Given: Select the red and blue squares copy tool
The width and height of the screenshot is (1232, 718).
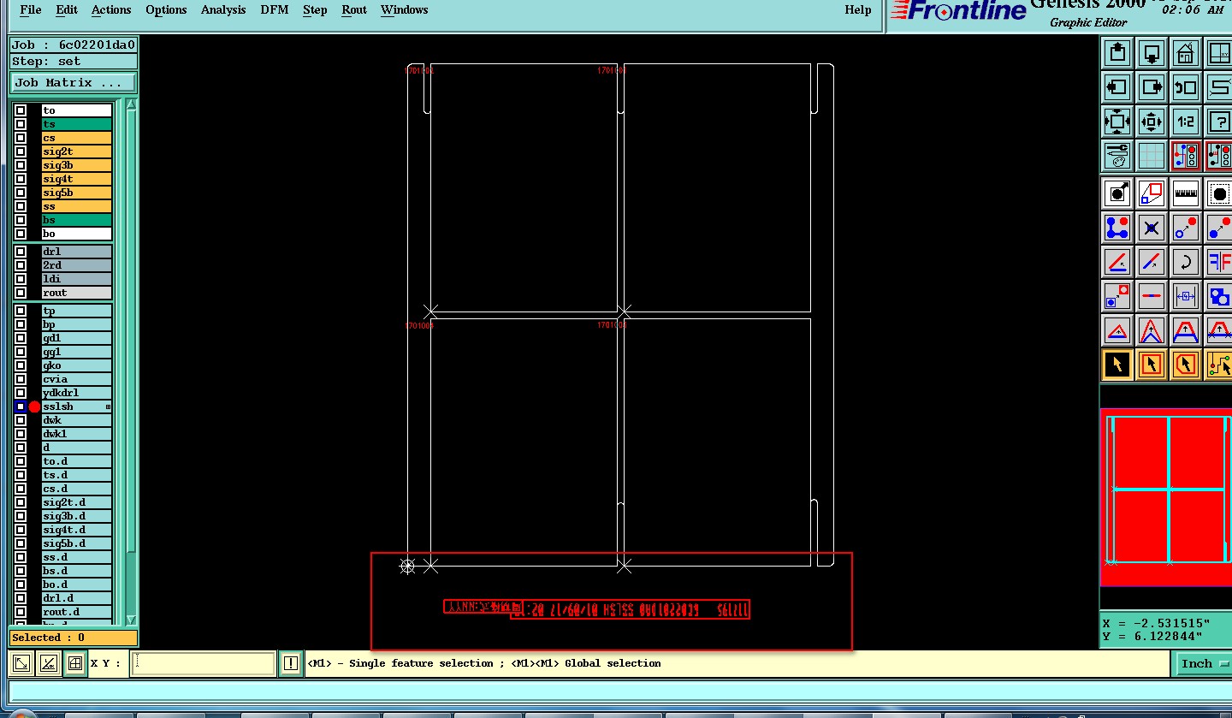Looking at the screenshot, I should point(1152,193).
